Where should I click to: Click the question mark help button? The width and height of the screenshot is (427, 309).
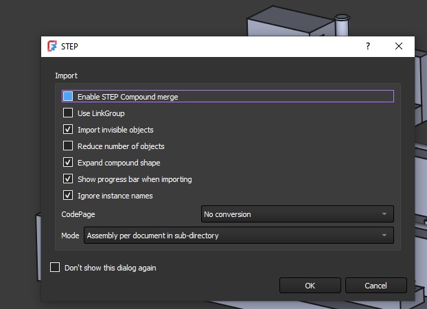click(368, 46)
